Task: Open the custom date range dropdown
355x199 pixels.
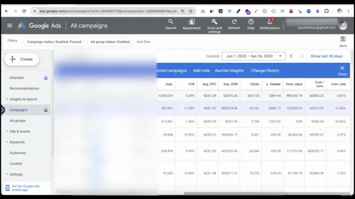Action: (253, 56)
